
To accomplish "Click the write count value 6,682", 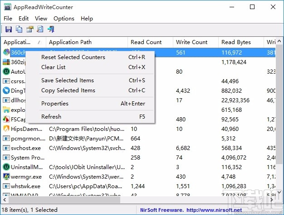I will click(183, 148).
